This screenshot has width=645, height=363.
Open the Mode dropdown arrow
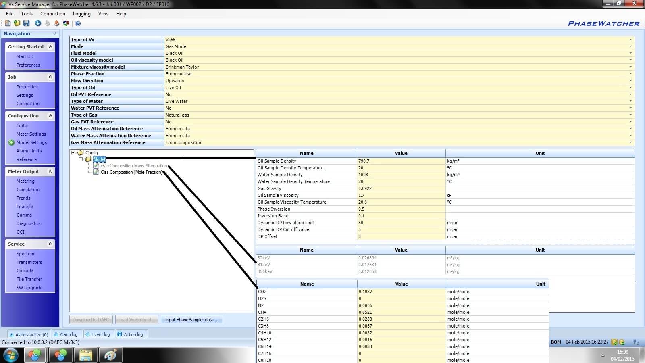[x=630, y=46]
